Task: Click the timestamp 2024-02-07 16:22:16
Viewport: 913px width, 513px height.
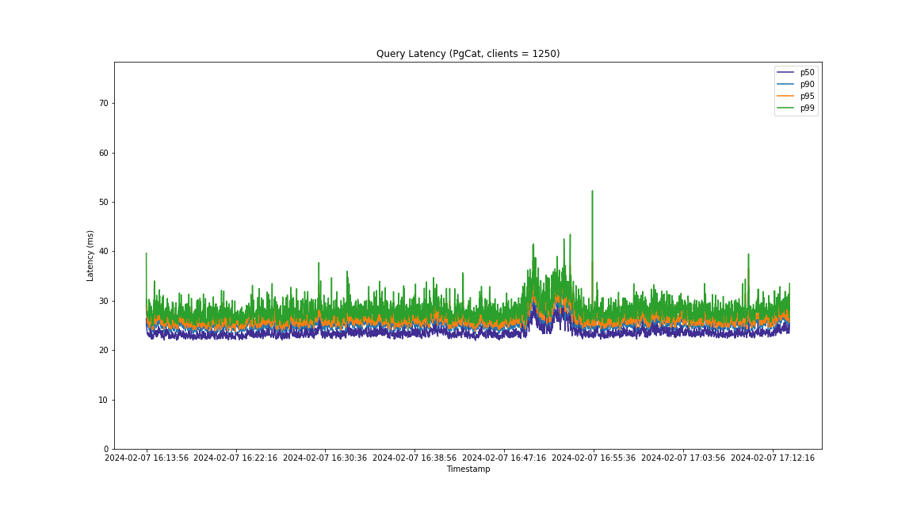Action: click(236, 458)
